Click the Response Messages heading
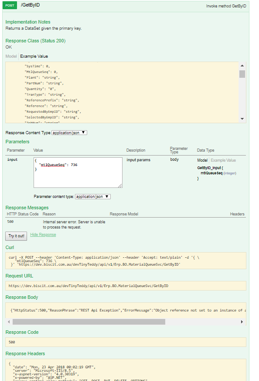 pos(27,208)
